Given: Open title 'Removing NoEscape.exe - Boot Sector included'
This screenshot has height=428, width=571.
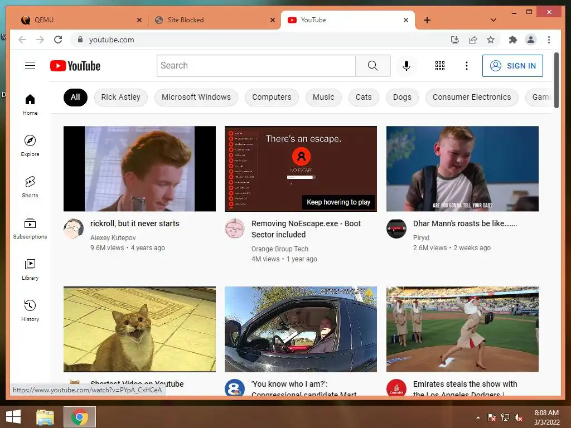Looking at the screenshot, I should point(306,229).
